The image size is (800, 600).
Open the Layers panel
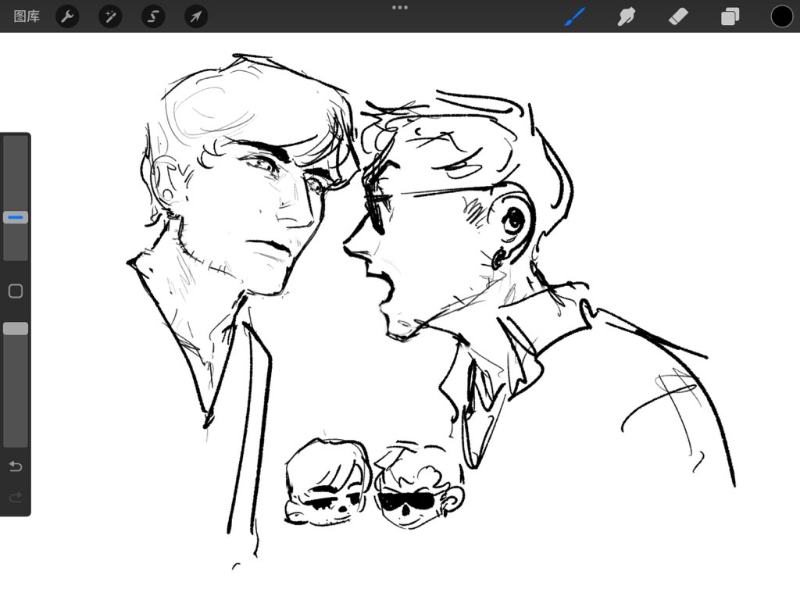click(x=730, y=16)
